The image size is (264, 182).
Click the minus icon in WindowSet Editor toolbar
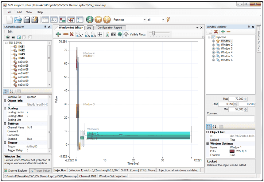(66, 34)
